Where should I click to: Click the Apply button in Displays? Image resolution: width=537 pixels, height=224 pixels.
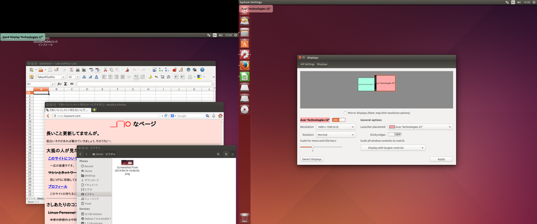click(441, 159)
